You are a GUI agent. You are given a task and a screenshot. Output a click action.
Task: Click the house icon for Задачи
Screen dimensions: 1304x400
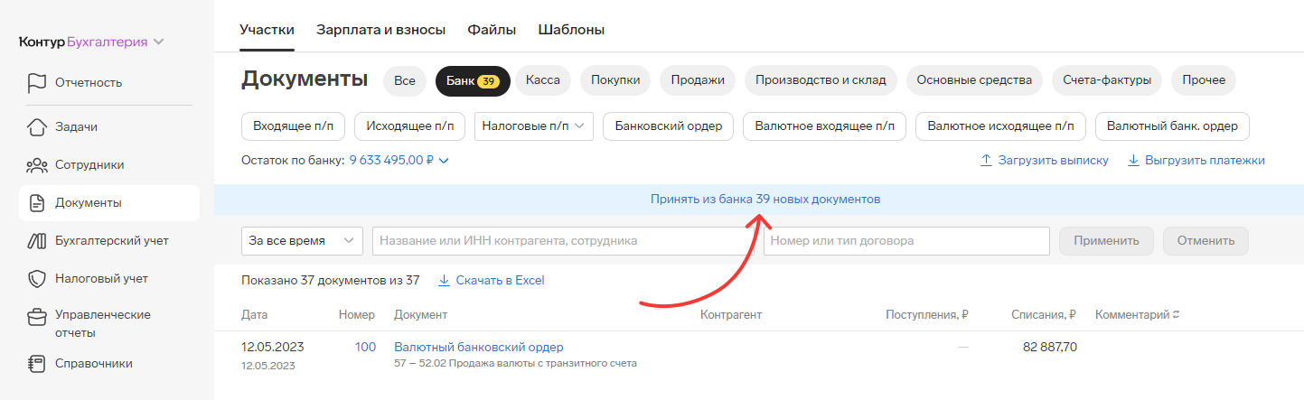click(x=36, y=127)
